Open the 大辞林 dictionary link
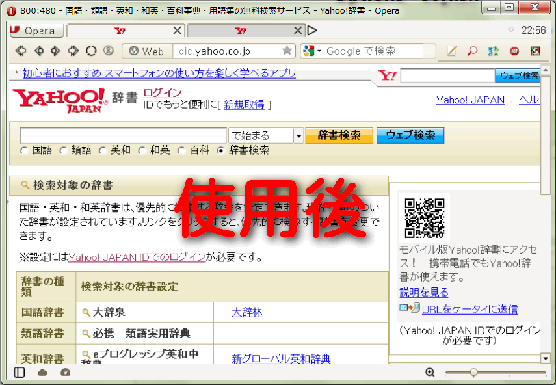The image size is (556, 385). coord(247,312)
